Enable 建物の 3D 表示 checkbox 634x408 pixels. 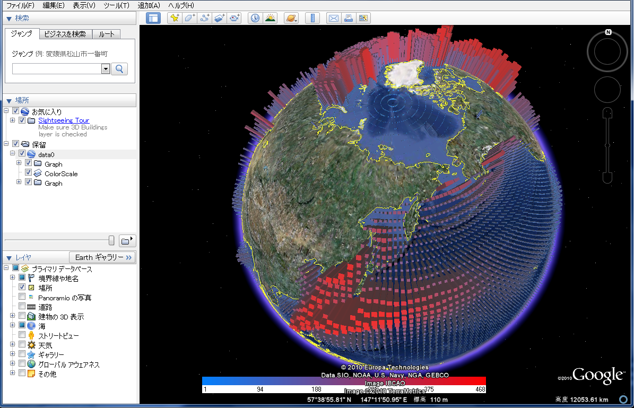click(x=22, y=316)
